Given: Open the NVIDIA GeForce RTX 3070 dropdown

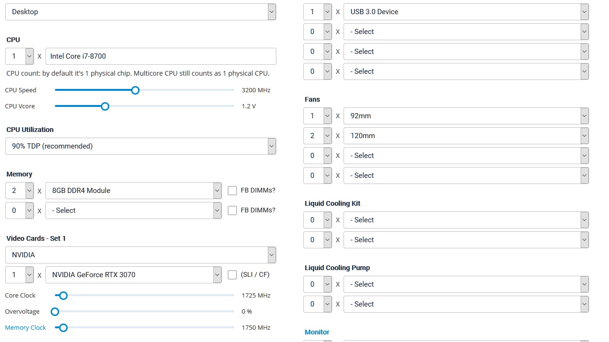Looking at the screenshot, I should (133, 275).
